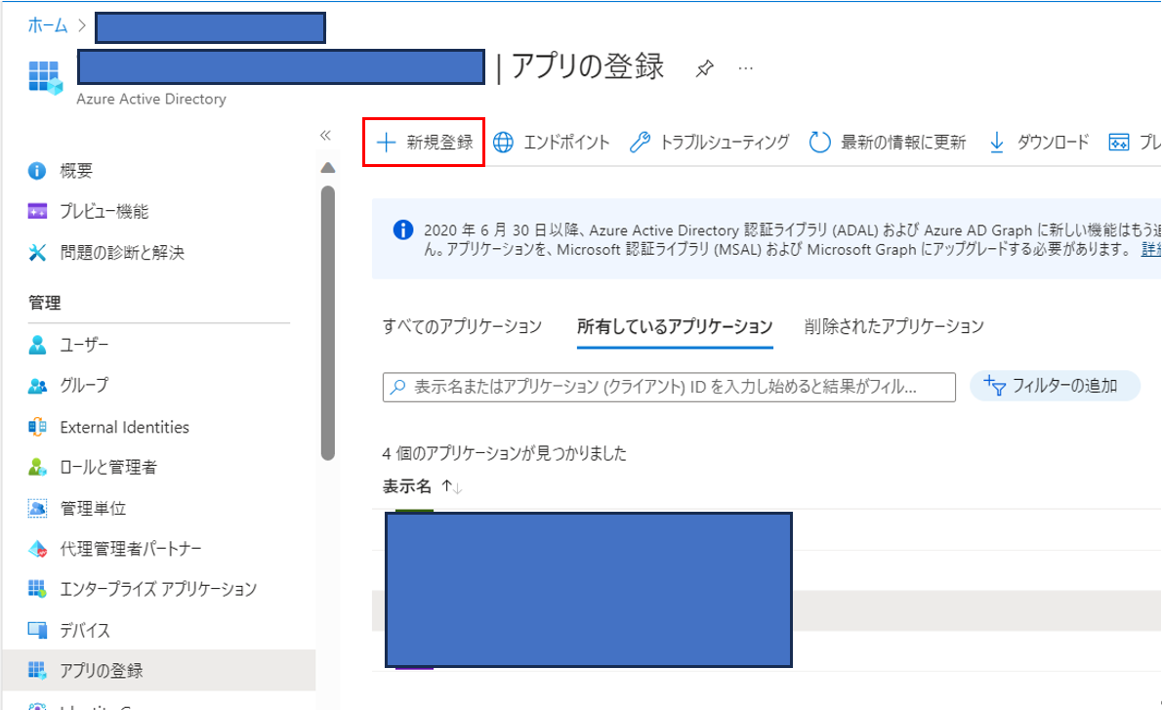
Task: Click the フィルターの追加 button
Action: 1055,386
